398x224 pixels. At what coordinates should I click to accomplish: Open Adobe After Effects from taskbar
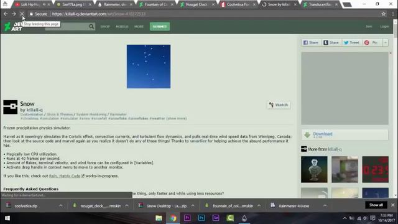click(x=216, y=218)
